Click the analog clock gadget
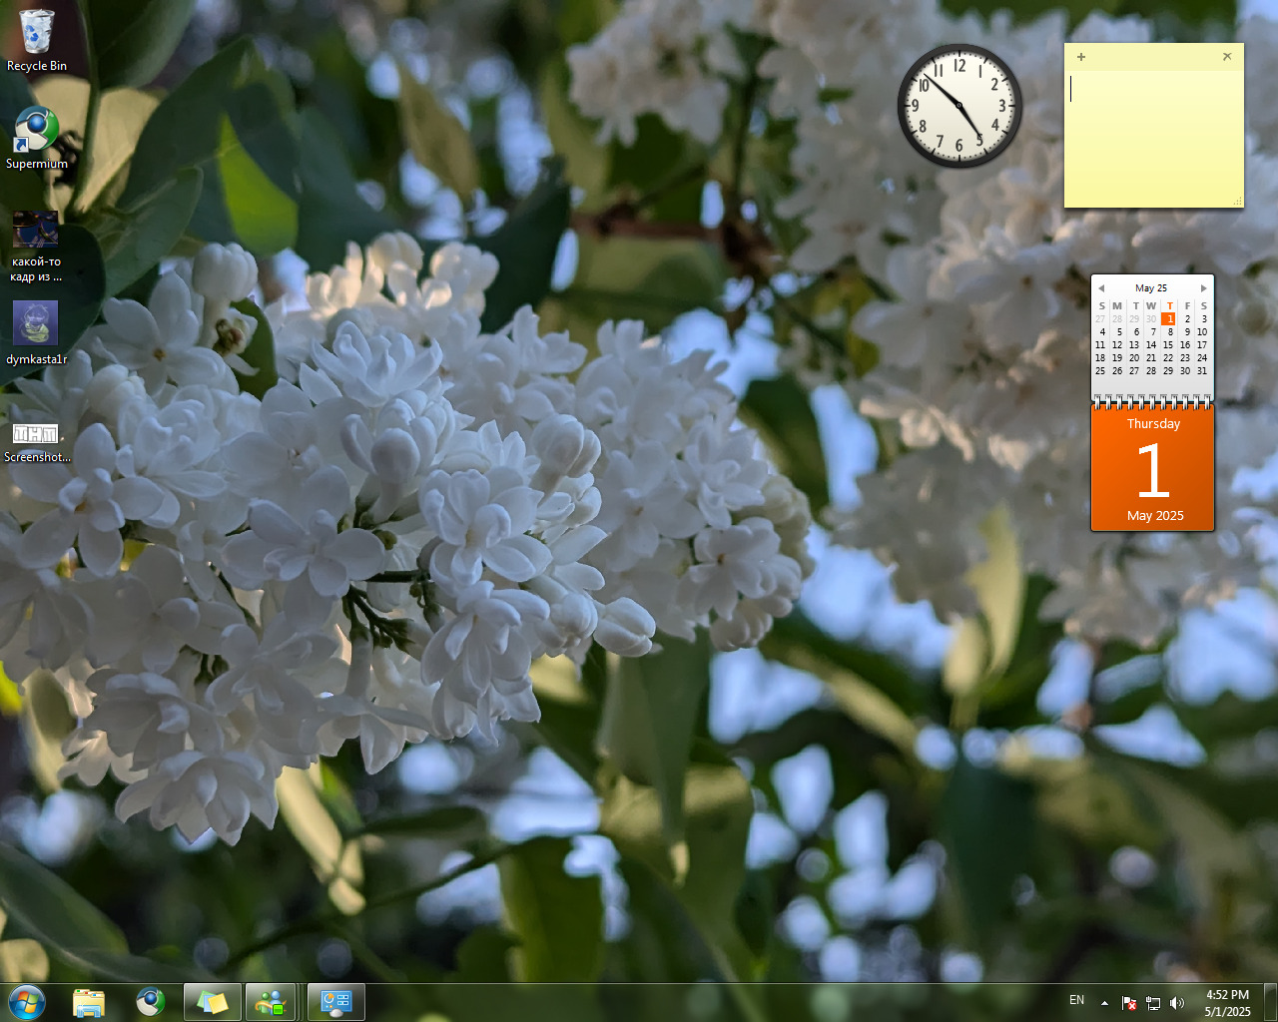Screen dimensions: 1278x1022 pos(959,105)
